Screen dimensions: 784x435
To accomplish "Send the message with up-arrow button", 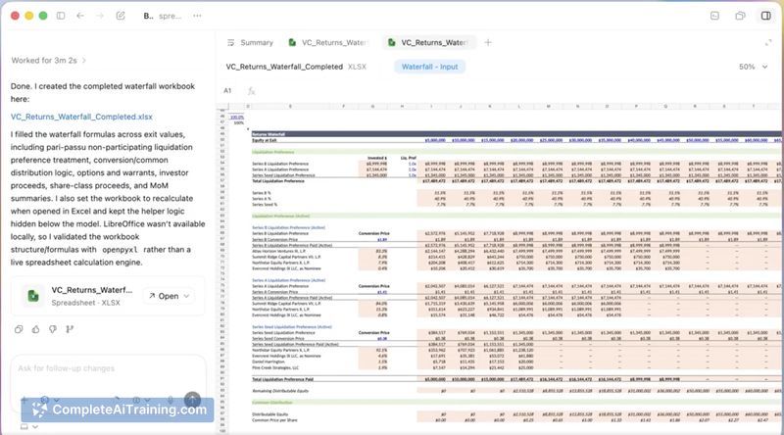I will pos(192,400).
